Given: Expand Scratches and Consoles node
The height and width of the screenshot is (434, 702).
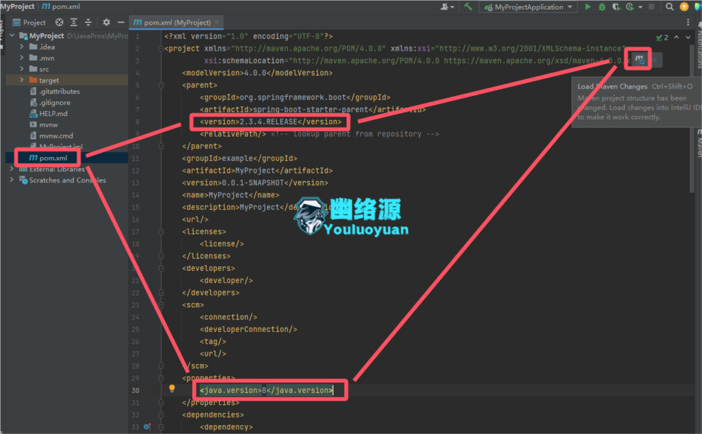Looking at the screenshot, I should pyautogui.click(x=12, y=180).
